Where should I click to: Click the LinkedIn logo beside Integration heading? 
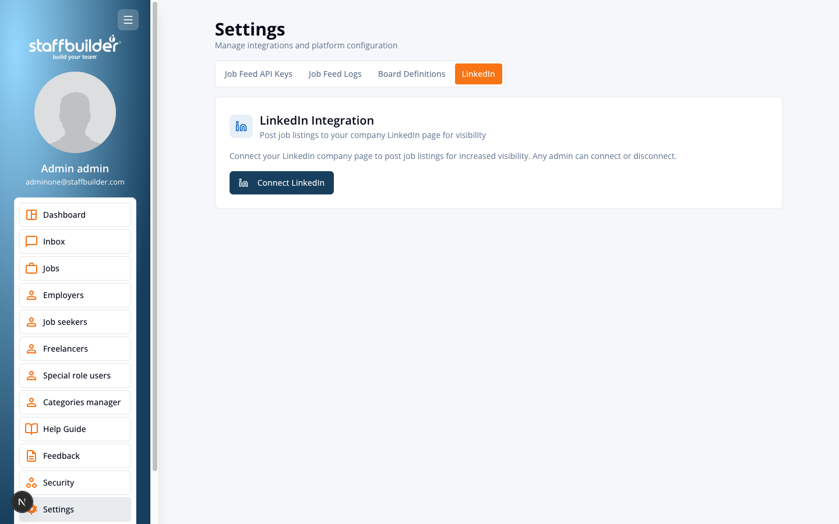241,126
